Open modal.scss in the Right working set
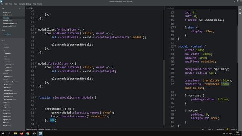The width and height of the screenshot is (242, 136). click(7, 34)
